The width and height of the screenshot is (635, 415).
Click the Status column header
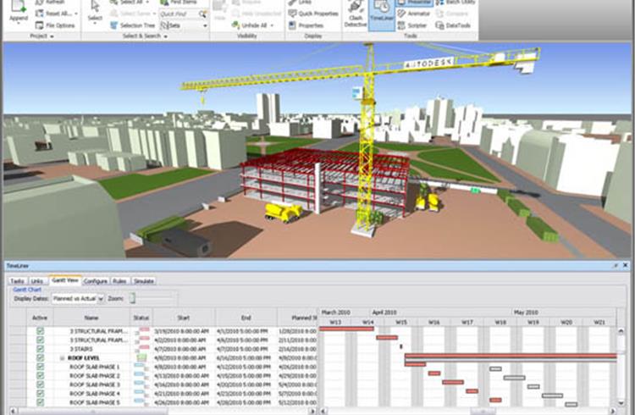141,318
